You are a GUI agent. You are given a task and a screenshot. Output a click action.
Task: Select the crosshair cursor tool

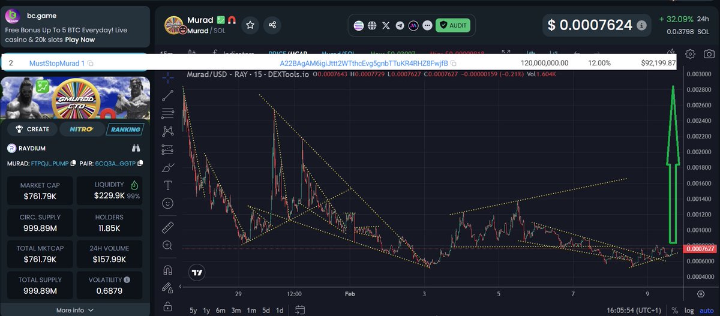168,77
